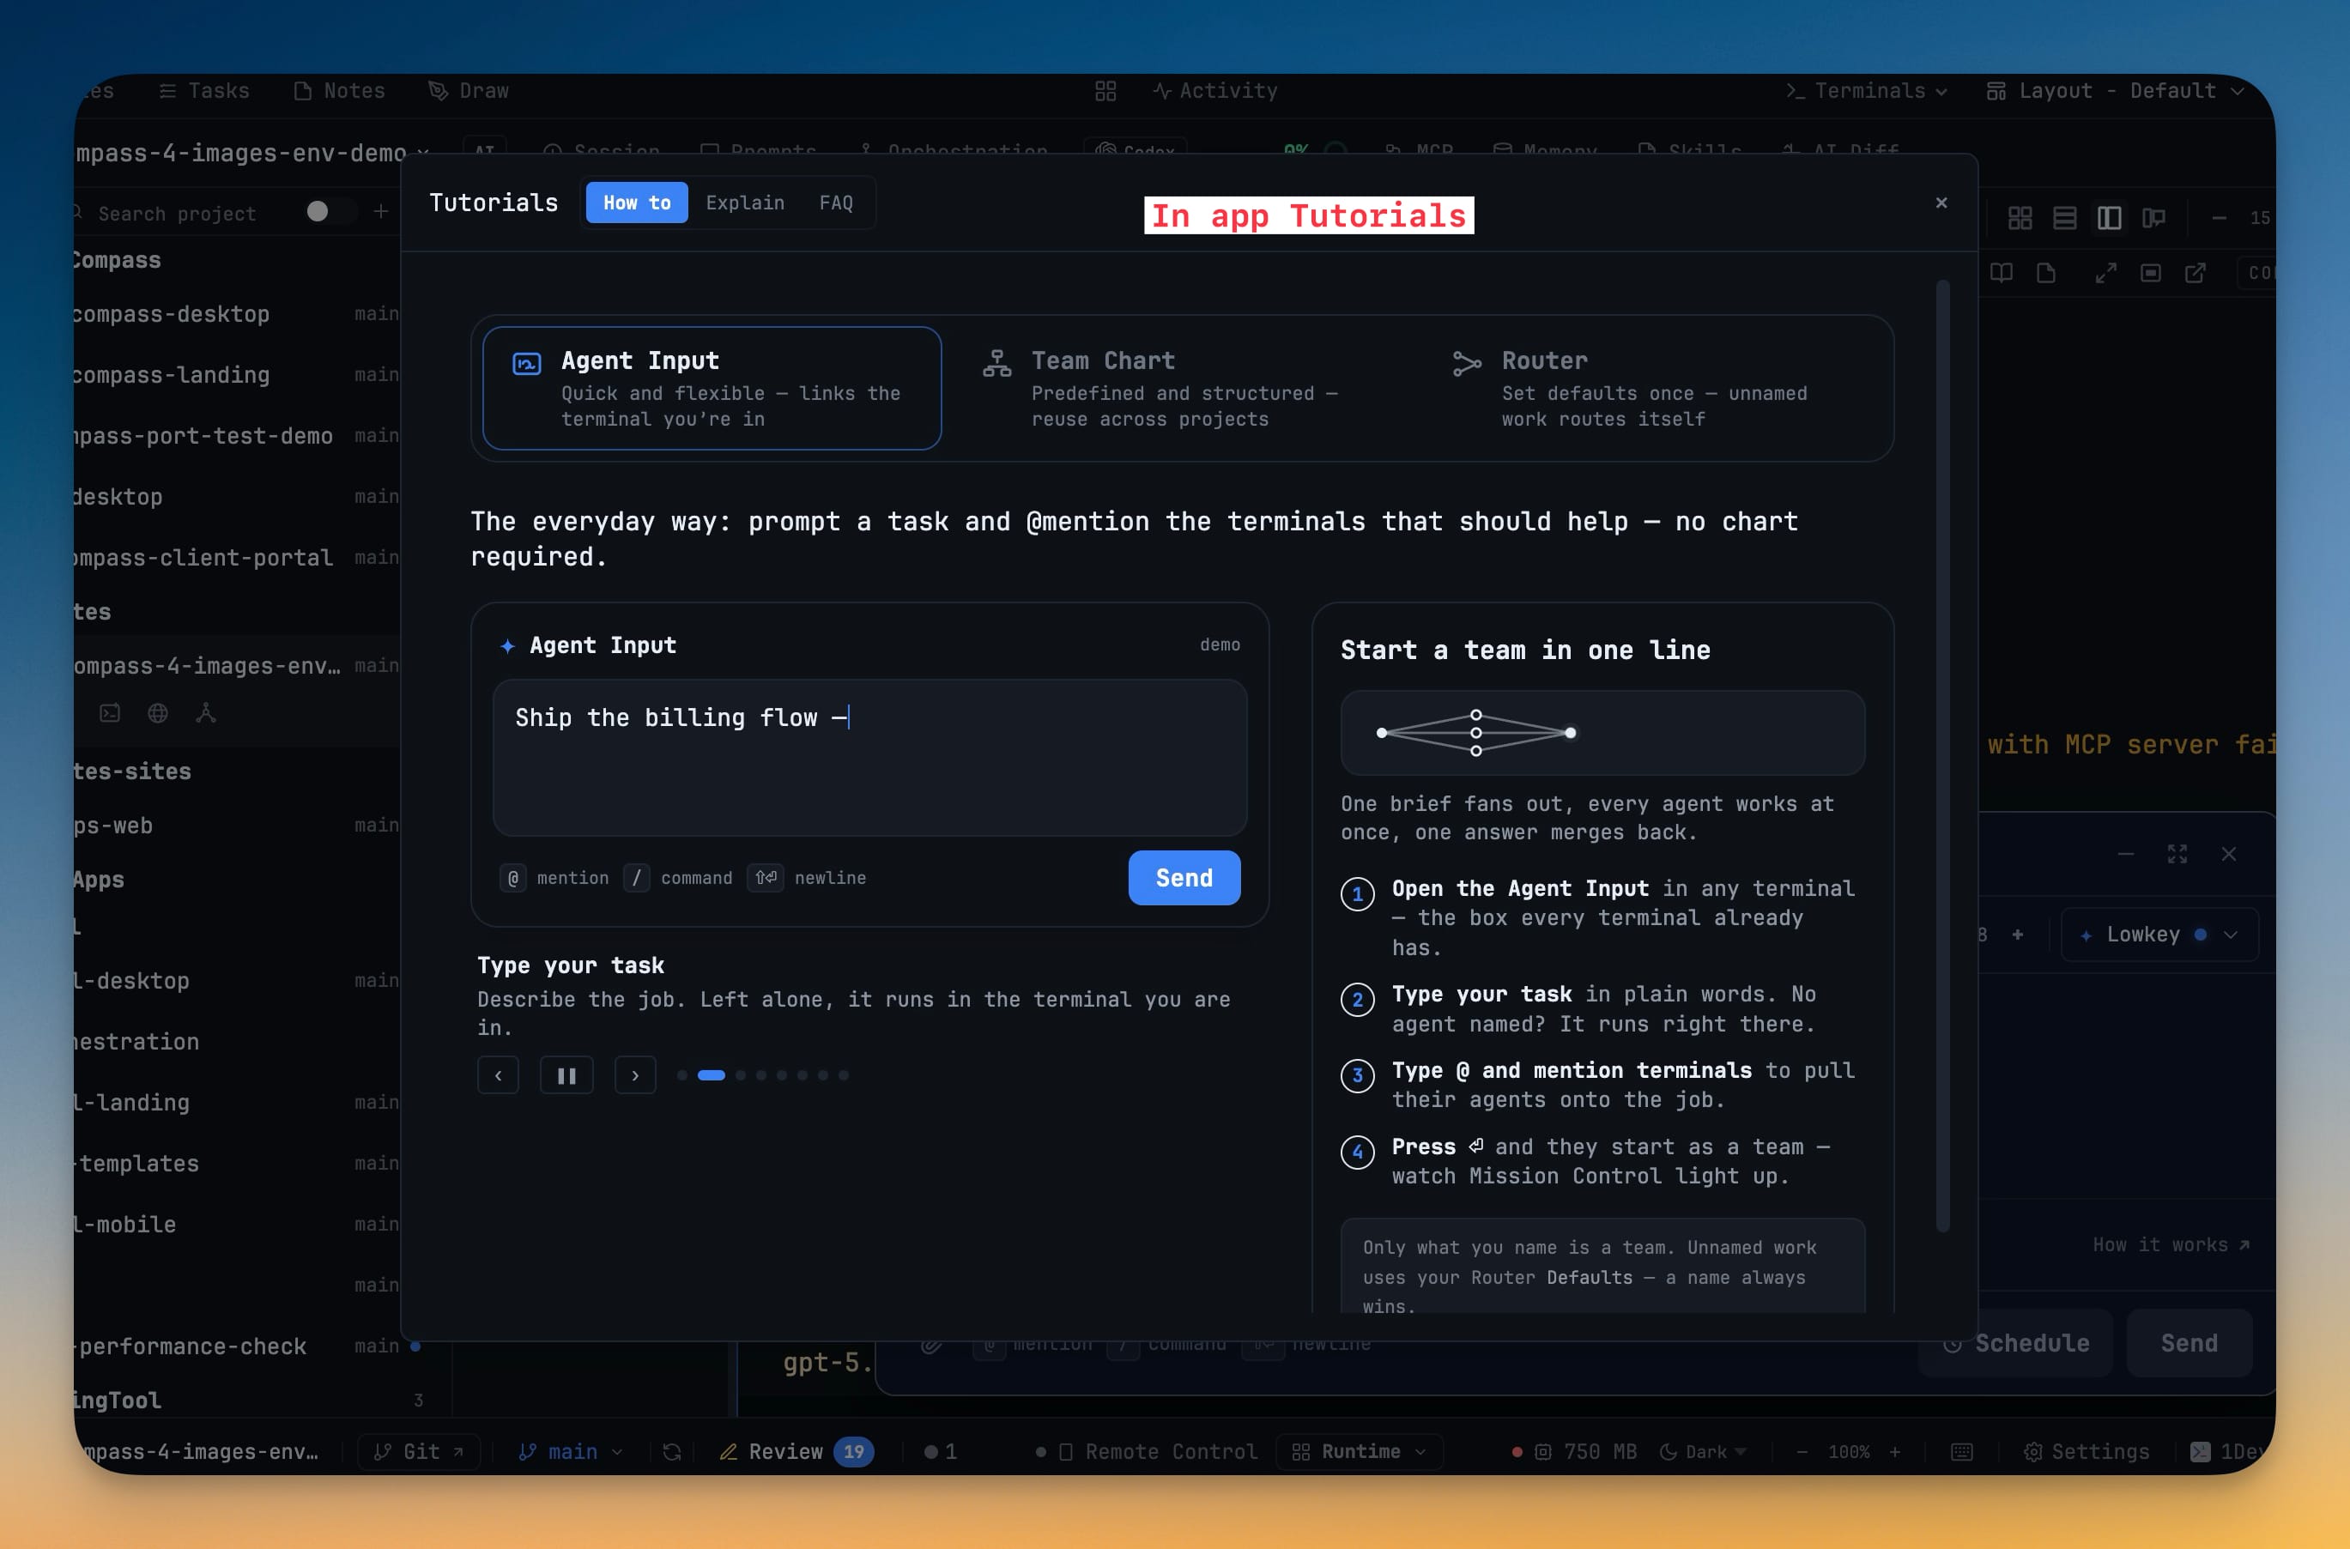This screenshot has width=2350, height=1549.
Task: Select the Agent Input tutorial card
Action: pos(712,388)
